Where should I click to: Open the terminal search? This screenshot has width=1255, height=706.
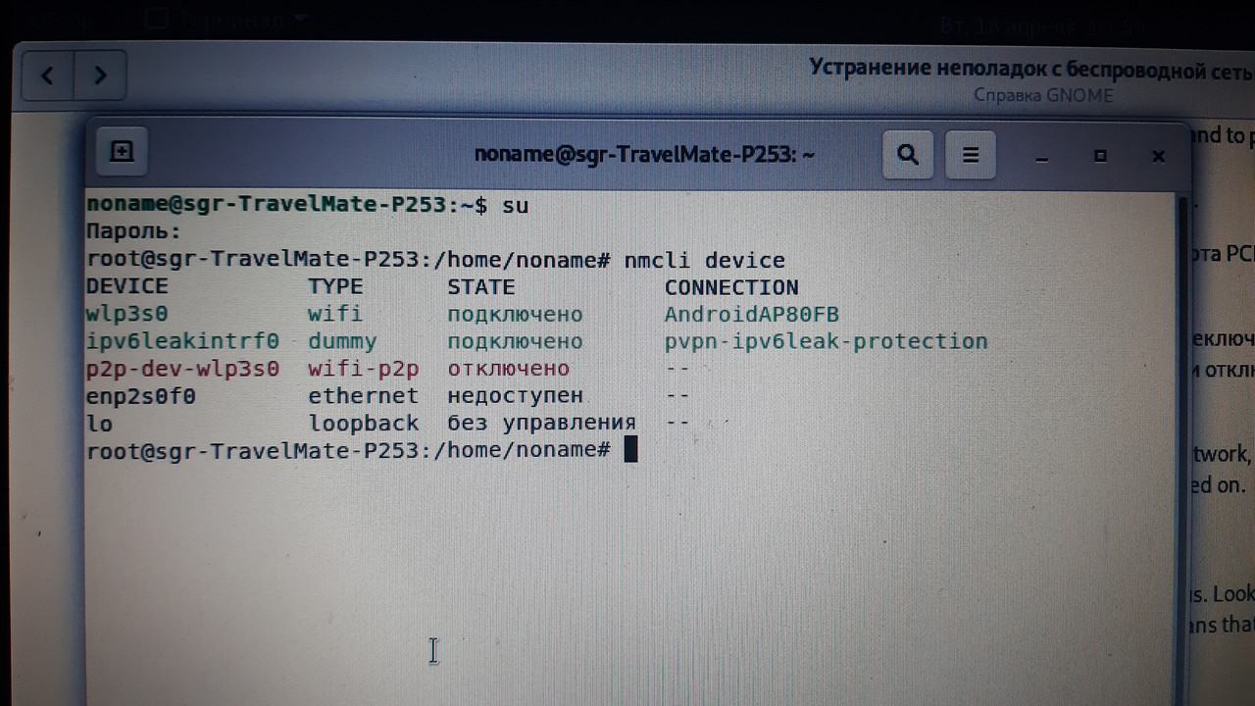point(908,155)
